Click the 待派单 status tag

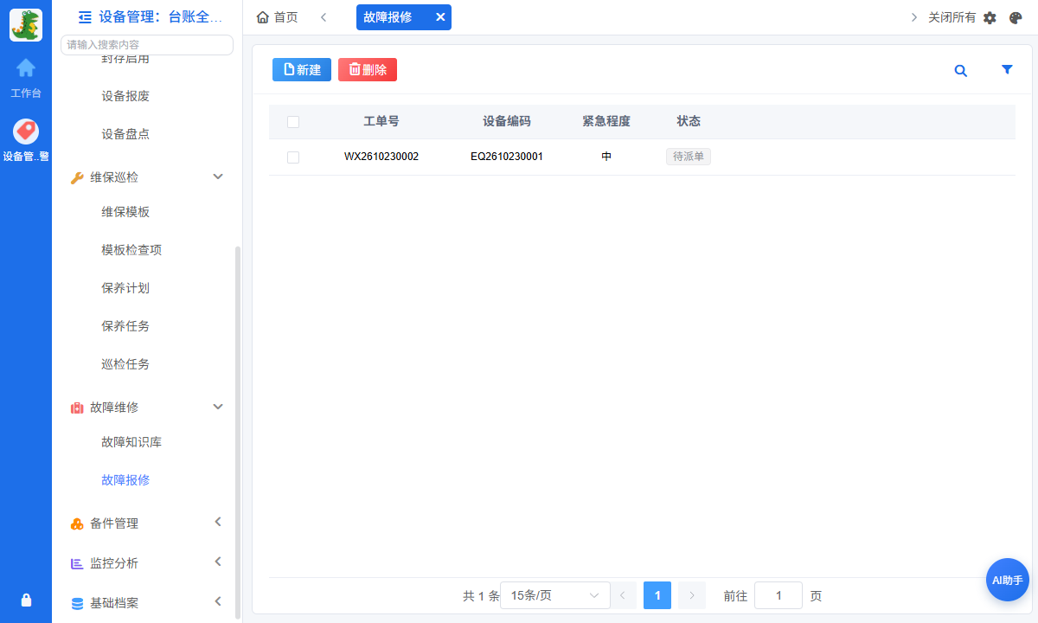pos(689,157)
